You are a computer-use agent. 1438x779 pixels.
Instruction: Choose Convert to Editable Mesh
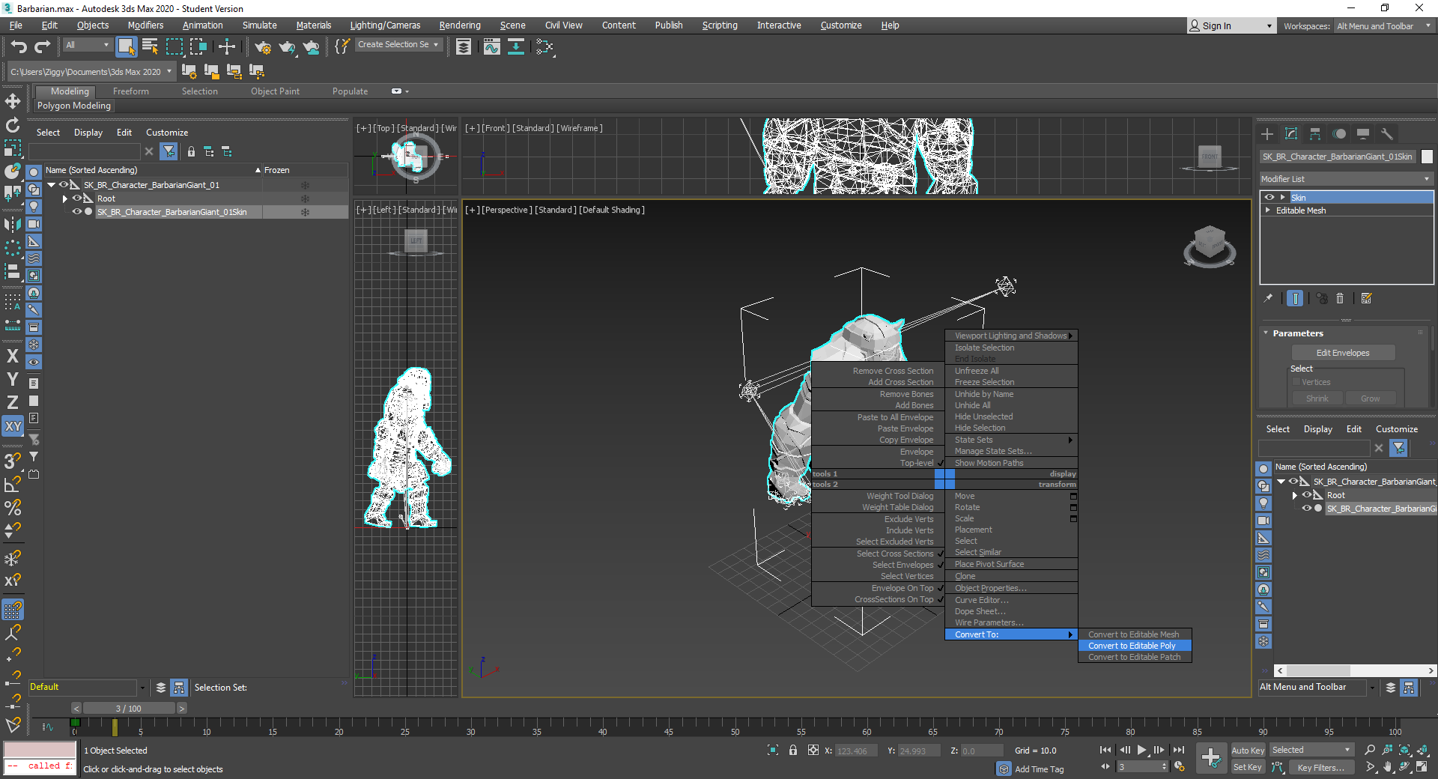[1135, 634]
